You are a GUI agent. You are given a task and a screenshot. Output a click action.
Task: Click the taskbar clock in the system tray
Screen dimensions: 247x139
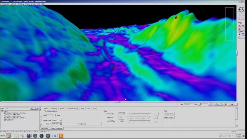point(239,136)
